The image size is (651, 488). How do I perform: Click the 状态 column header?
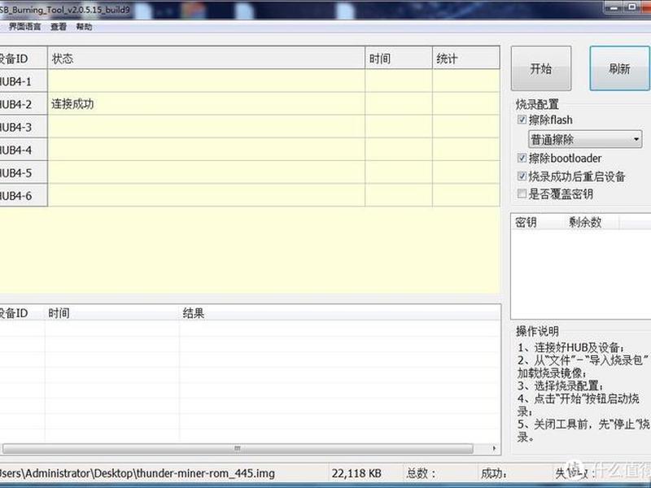(207, 58)
